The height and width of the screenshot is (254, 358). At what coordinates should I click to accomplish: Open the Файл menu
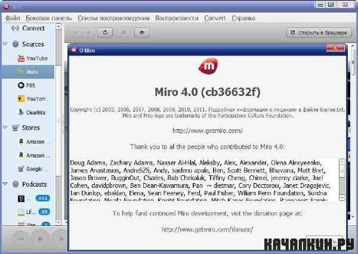click(13, 18)
